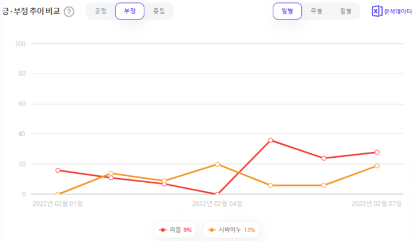Viewport: 416px width, 241px height.
Task: Click 리플 last data point on Feb 07
Action: (377, 152)
